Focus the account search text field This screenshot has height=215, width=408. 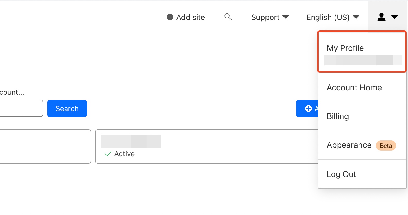pyautogui.click(x=21, y=108)
